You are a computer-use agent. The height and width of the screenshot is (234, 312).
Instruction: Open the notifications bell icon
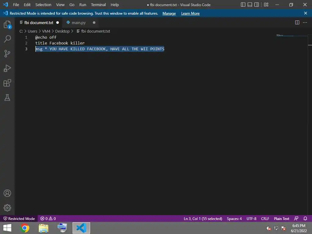click(x=305, y=218)
